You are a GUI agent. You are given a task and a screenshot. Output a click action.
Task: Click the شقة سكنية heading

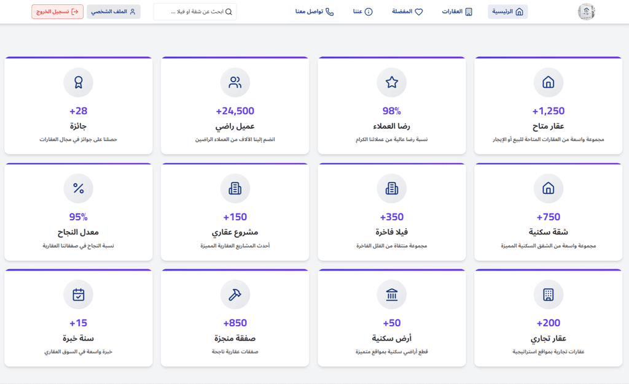click(x=548, y=232)
